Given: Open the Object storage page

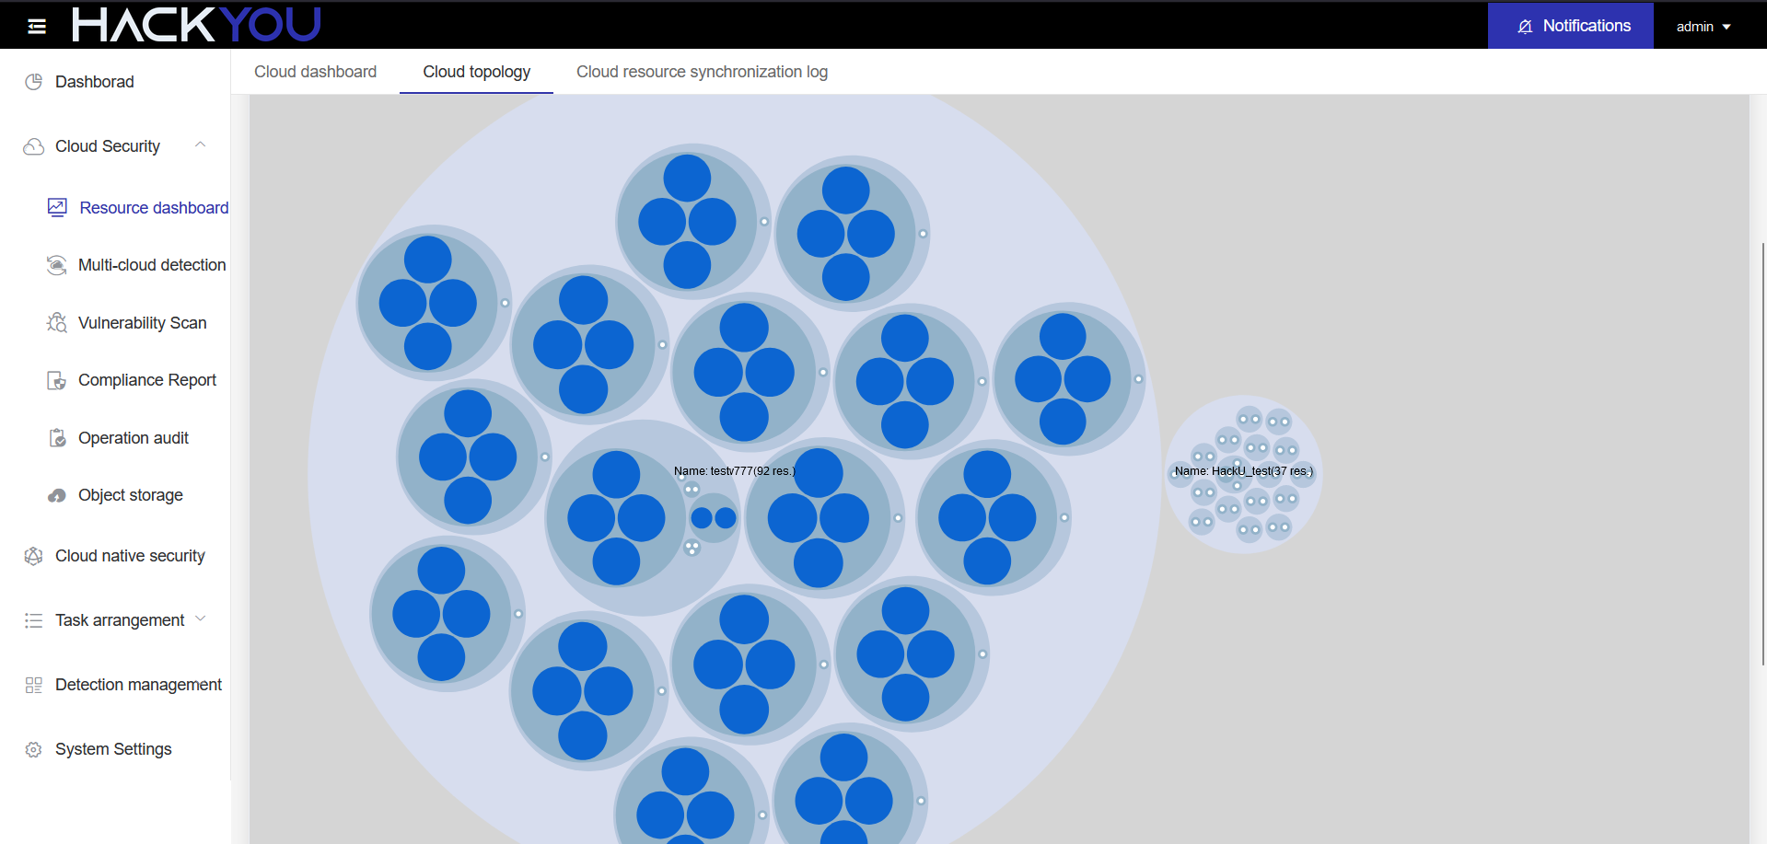Looking at the screenshot, I should [x=131, y=495].
